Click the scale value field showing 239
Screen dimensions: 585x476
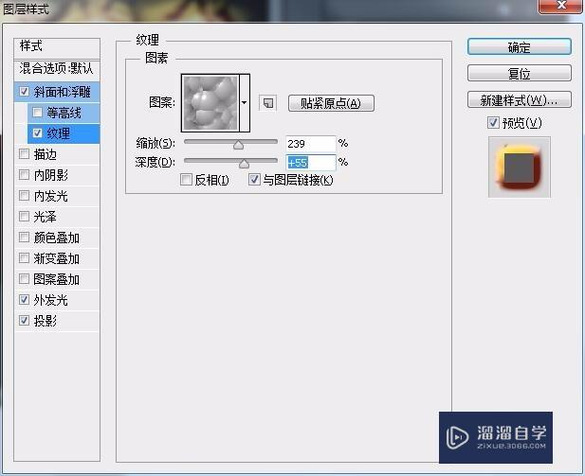(x=310, y=144)
